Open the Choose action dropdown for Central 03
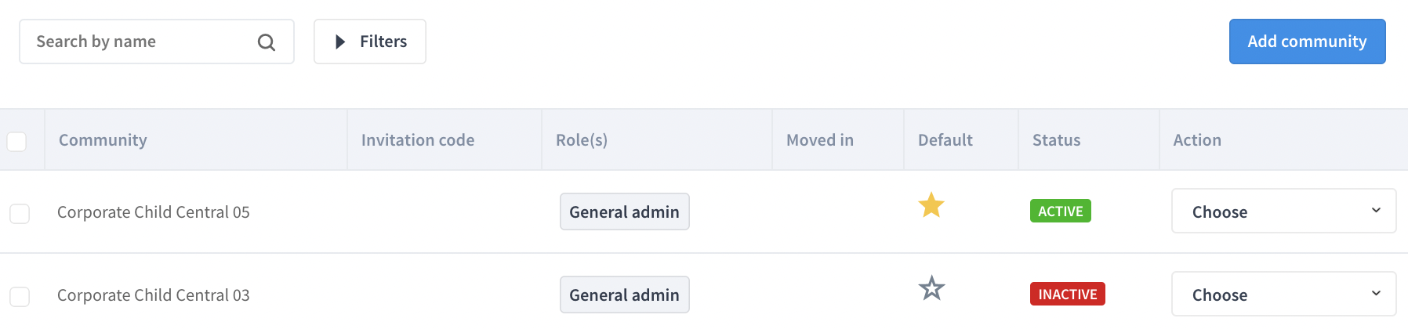This screenshot has height=329, width=1408. click(x=1284, y=295)
